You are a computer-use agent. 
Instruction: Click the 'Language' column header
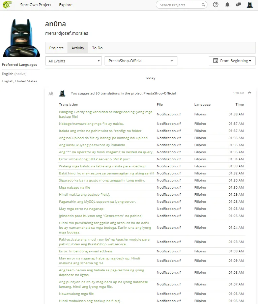[x=202, y=105]
